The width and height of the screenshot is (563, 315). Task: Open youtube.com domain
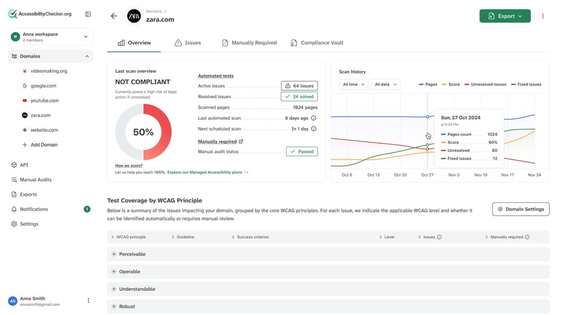tap(44, 100)
